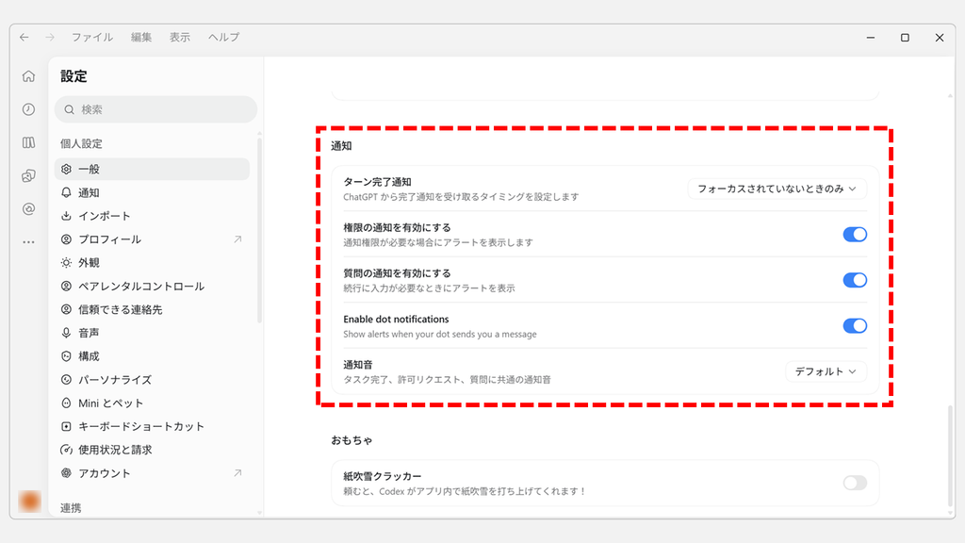Viewport: 965px width, 543px height.
Task: Open アカウント link
Action: pyautogui.click(x=152, y=473)
